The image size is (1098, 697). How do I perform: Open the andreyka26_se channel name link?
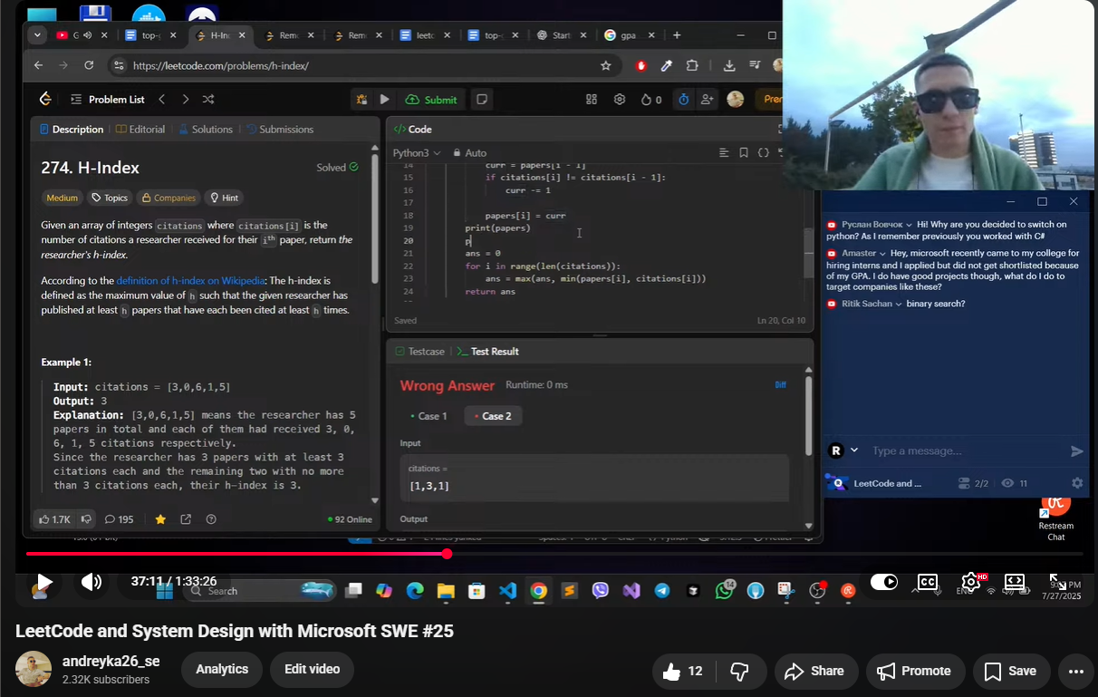point(111,662)
